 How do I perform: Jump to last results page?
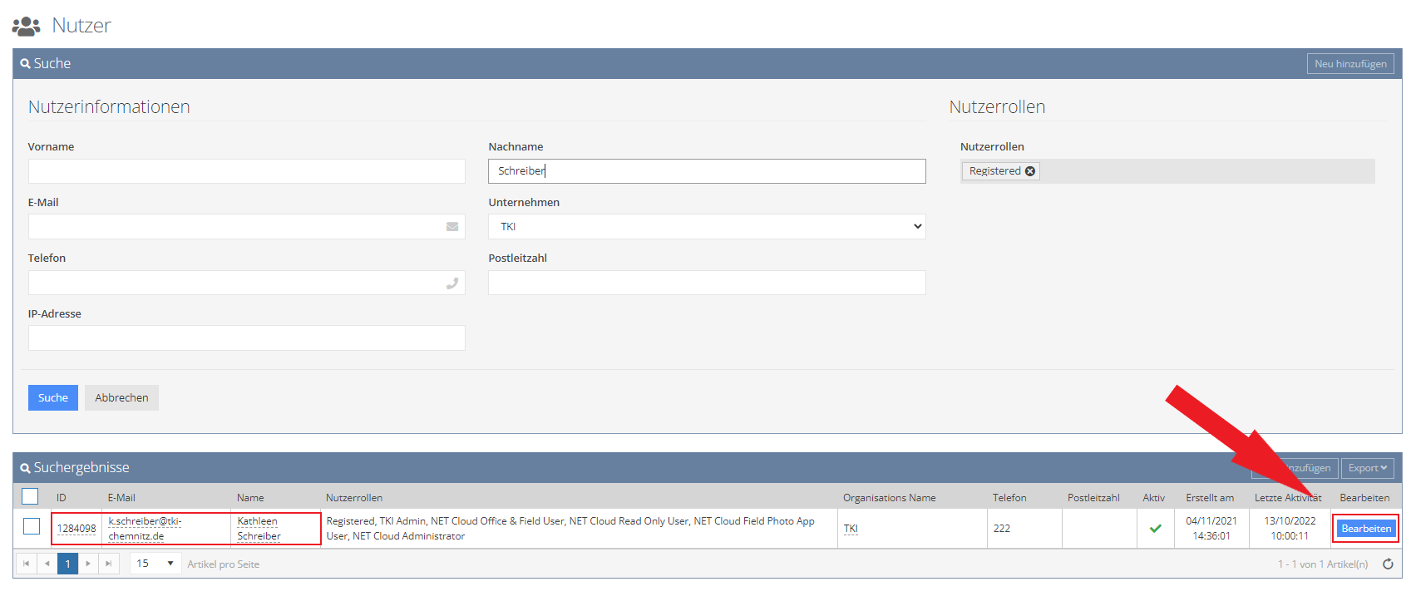[x=108, y=564]
